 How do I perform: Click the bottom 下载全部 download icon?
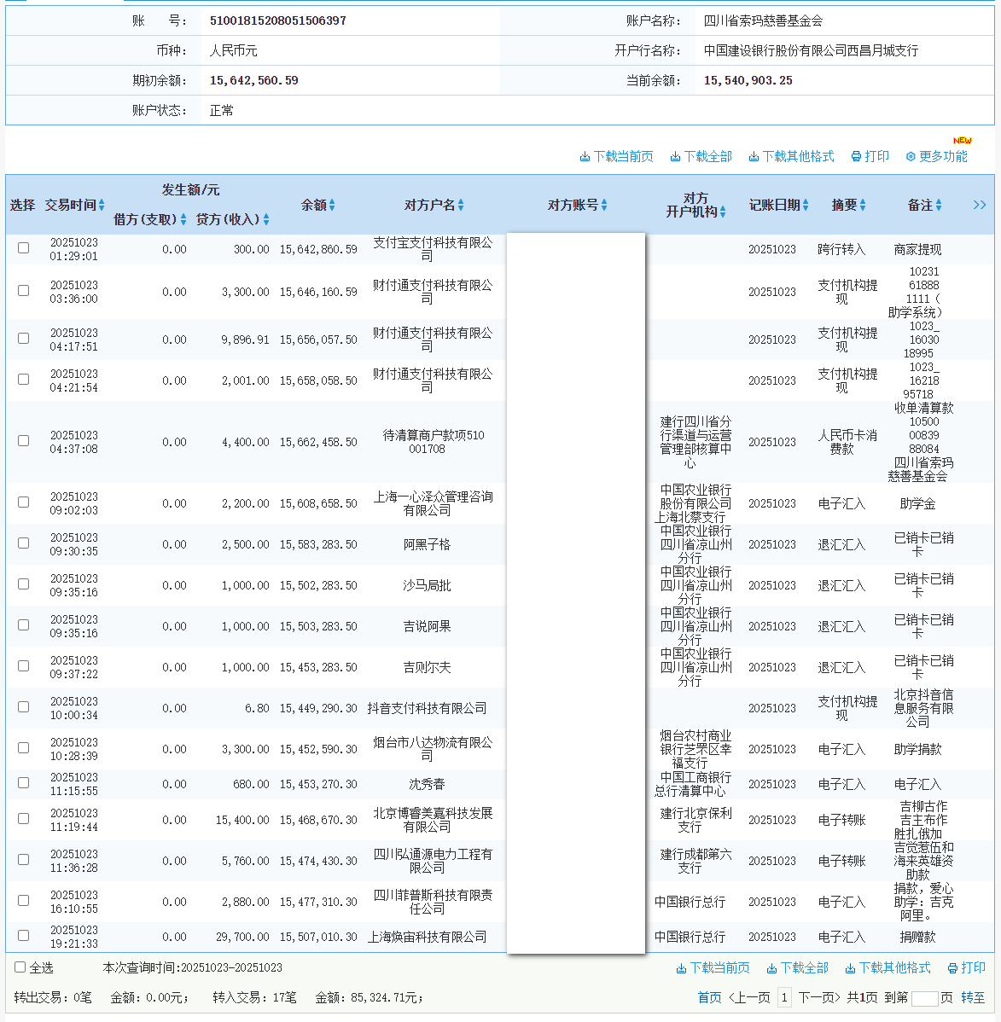point(771,968)
